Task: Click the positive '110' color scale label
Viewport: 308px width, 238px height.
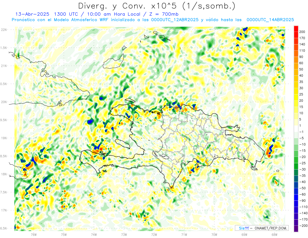Action: pos(303,51)
